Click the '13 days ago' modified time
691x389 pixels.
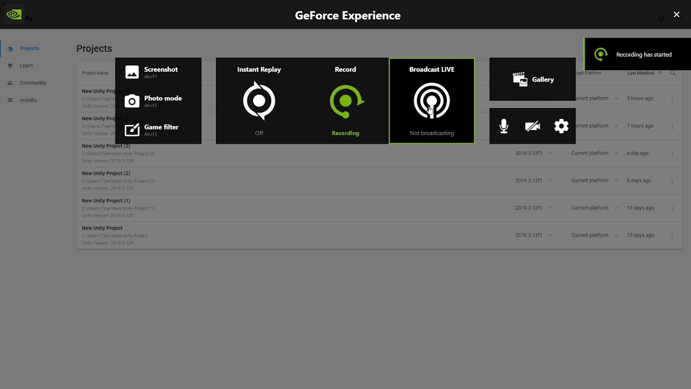coord(640,208)
